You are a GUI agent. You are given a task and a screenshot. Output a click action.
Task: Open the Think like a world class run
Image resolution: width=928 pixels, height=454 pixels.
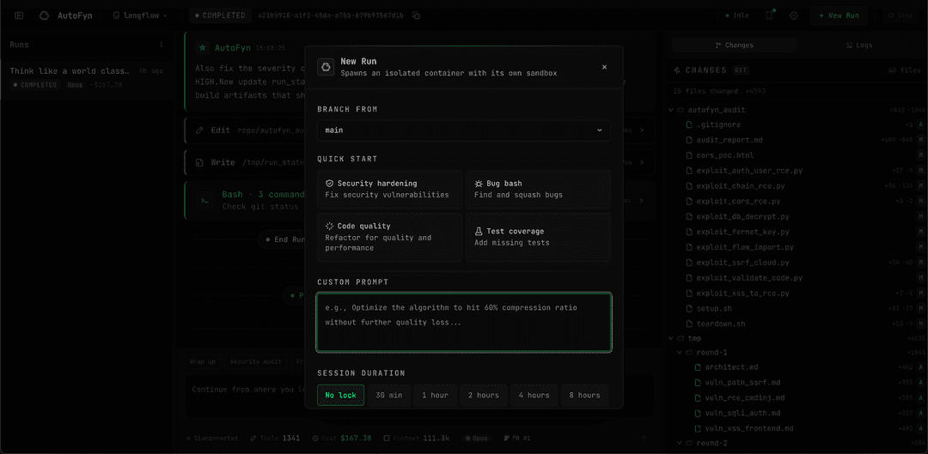87,77
